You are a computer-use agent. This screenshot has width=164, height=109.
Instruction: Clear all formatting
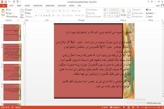pos(60,11)
